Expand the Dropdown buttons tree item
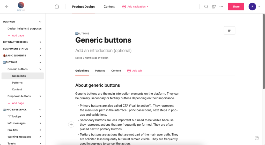The height and width of the screenshot is (145, 265). [x=40, y=96]
